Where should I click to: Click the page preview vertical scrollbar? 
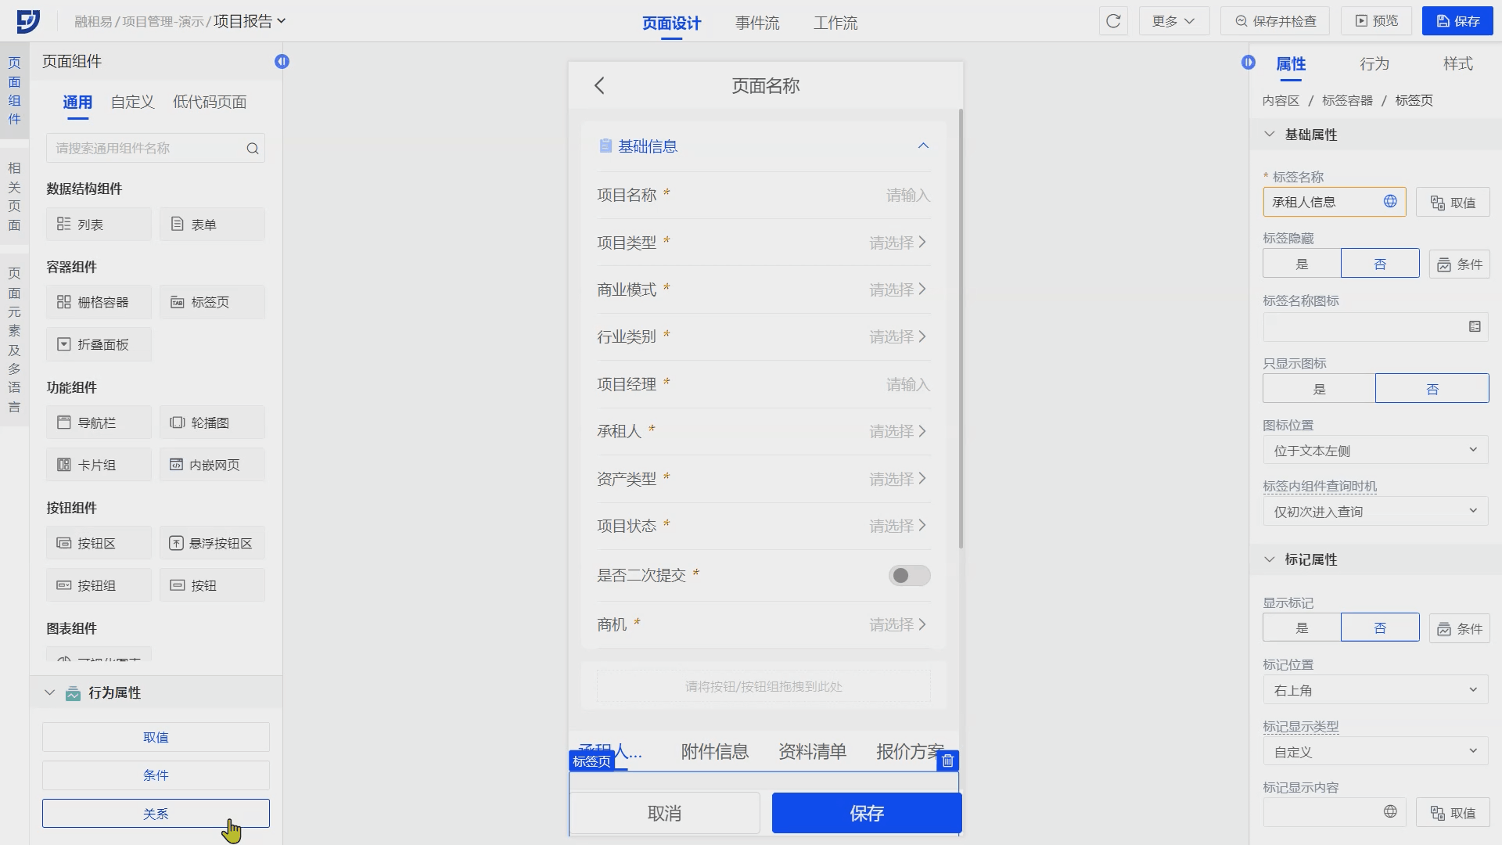[x=961, y=329]
